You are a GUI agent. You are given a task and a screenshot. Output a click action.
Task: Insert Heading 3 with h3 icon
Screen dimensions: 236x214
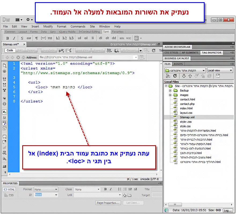coord(71,38)
